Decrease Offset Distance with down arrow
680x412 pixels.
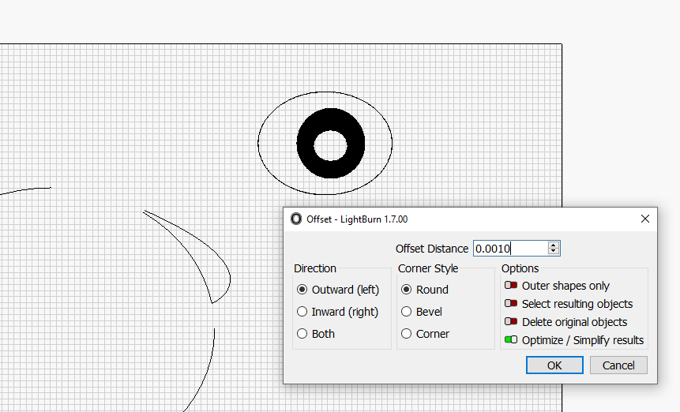click(x=554, y=252)
